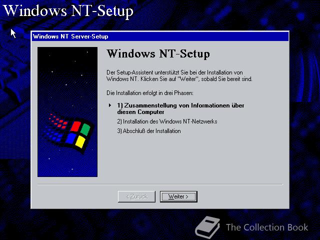Click the Der Setup-Assistent unterstützt Sie paragraph
Image resolution: width=320 pixels, height=240 pixels.
pos(179,75)
